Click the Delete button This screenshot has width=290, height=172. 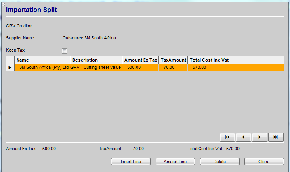220,162
